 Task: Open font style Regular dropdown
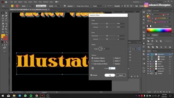tap(103, 6)
